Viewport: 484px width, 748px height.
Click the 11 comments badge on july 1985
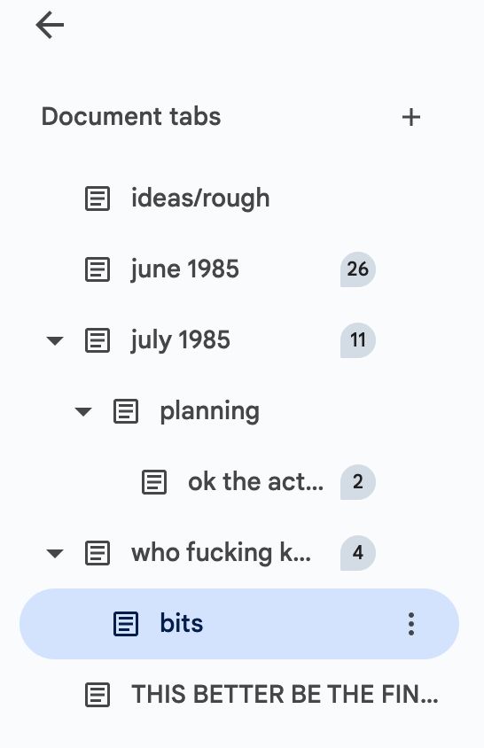358,340
